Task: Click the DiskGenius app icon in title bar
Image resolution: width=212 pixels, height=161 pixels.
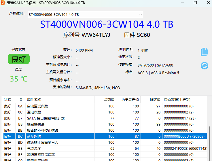Action: click(x=3, y=3)
